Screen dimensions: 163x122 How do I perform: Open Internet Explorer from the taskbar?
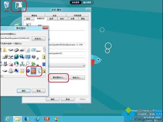pyautogui.click(x=8, y=119)
